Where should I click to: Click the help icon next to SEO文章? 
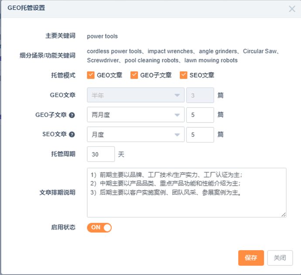point(72,134)
